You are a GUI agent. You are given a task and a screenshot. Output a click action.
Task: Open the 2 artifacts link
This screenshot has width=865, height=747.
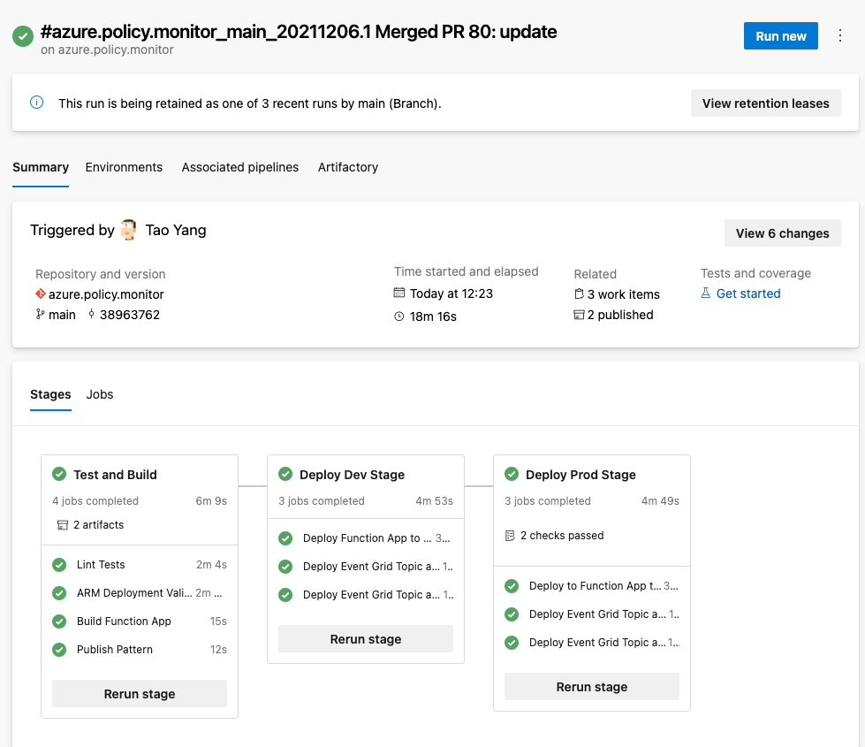(99, 524)
